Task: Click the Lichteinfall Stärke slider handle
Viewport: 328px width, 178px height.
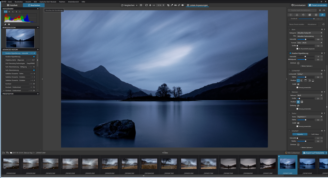Action: tap(306, 77)
